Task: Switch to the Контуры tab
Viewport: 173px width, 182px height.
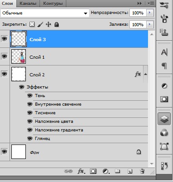Action: point(53,4)
